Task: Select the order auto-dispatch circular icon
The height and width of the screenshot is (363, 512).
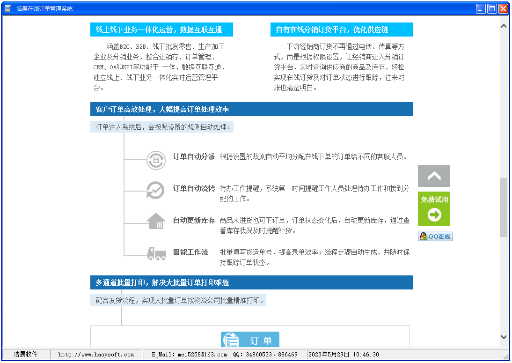Action: point(157,160)
